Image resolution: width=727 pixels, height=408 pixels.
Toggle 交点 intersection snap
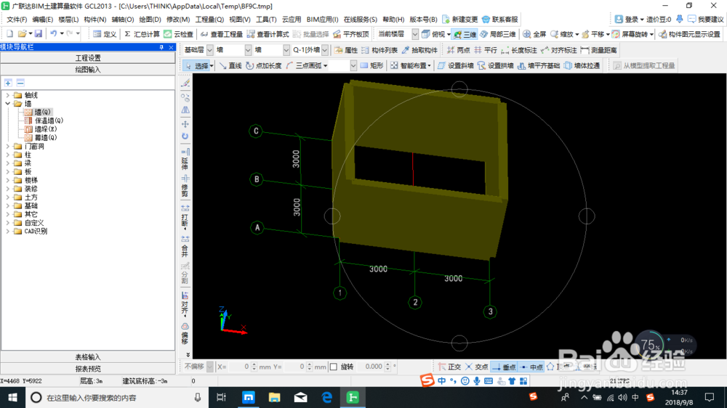coord(477,367)
